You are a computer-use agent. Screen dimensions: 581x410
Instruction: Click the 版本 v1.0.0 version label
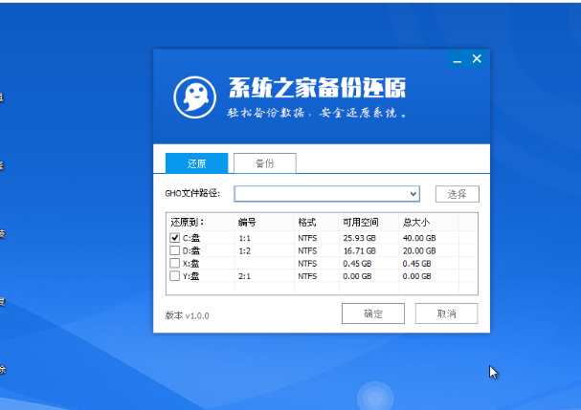tap(188, 314)
